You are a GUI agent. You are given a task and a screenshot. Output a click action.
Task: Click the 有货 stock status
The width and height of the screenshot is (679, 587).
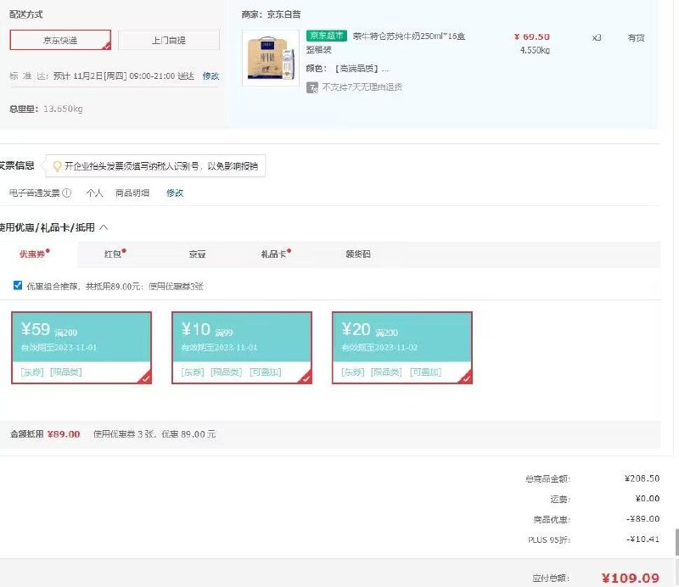636,37
